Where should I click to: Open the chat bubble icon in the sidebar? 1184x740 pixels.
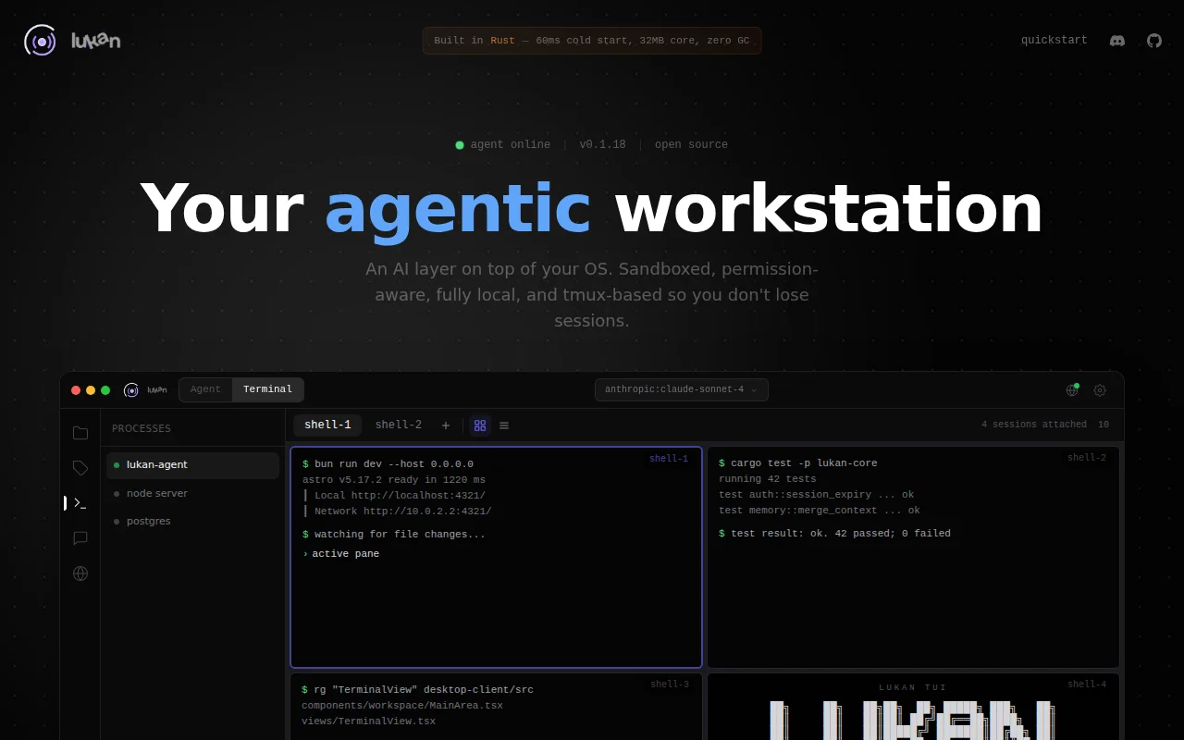click(80, 538)
